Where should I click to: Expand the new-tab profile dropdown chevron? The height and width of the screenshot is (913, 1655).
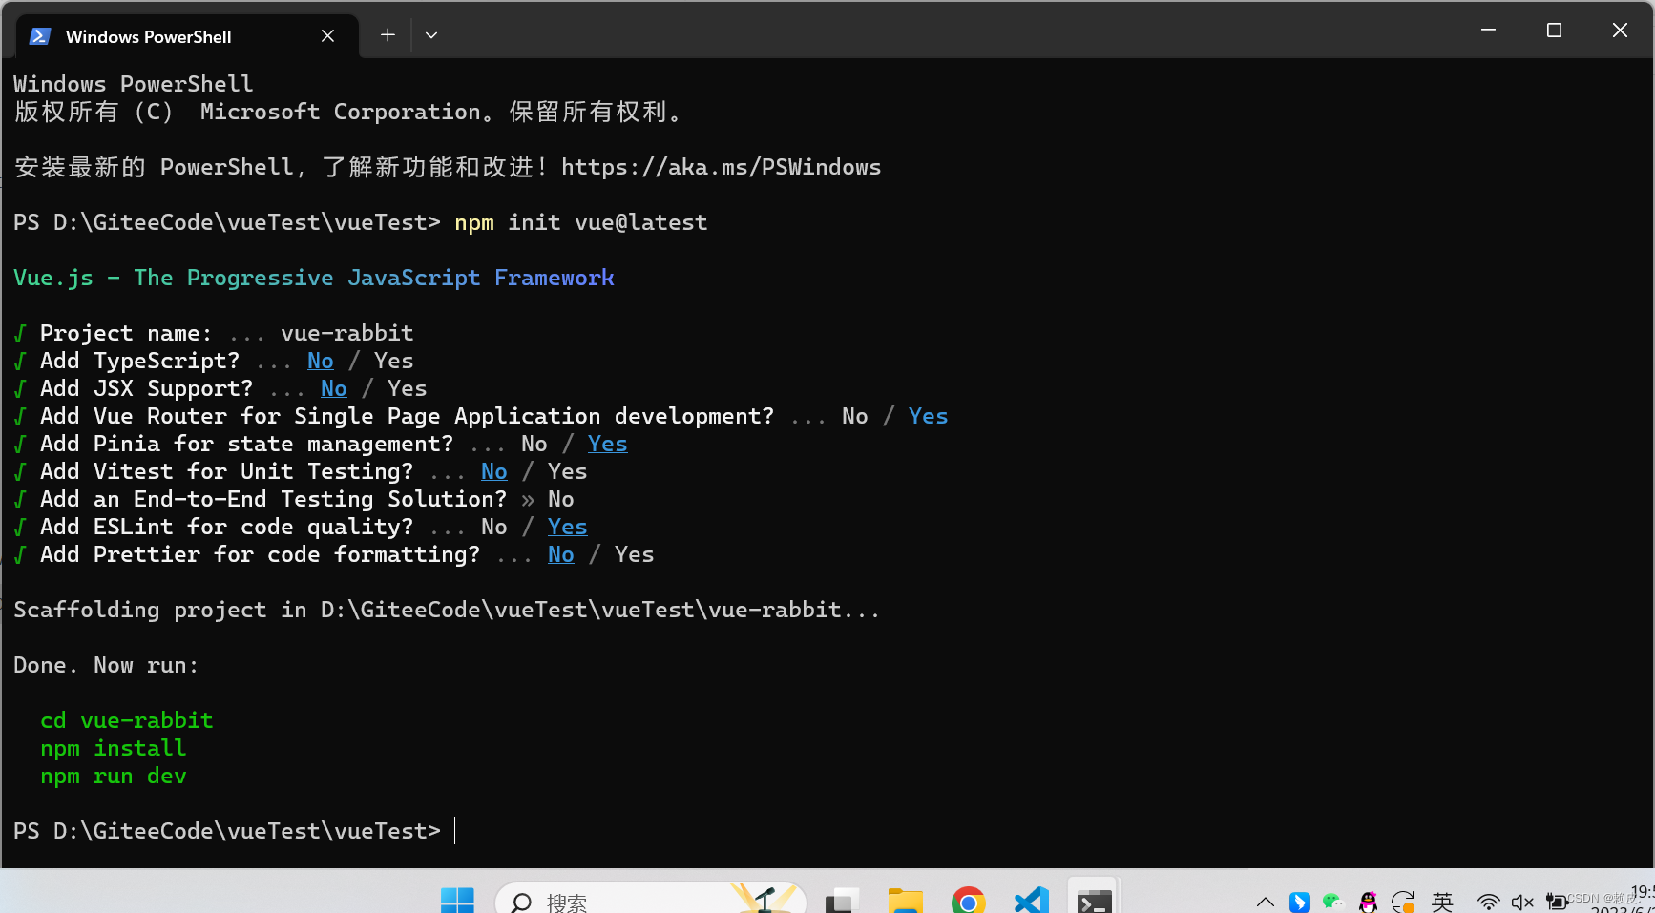coord(431,35)
